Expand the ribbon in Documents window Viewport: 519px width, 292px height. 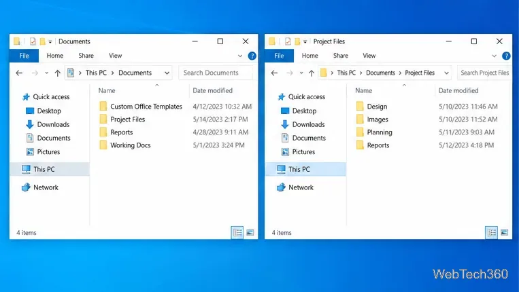tap(240, 56)
